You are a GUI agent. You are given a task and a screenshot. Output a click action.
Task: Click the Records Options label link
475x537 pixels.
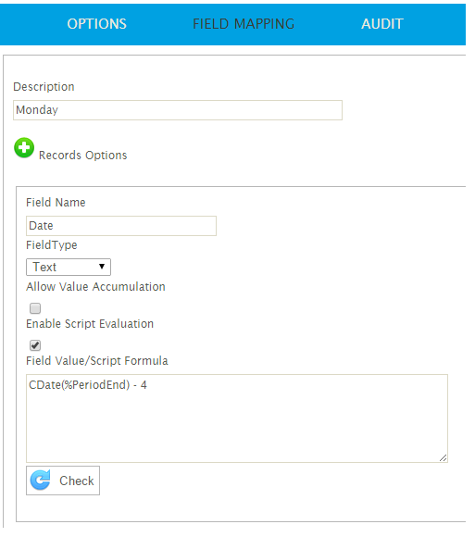coord(83,156)
